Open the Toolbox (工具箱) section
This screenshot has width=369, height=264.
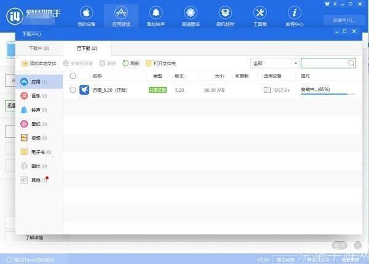(260, 16)
